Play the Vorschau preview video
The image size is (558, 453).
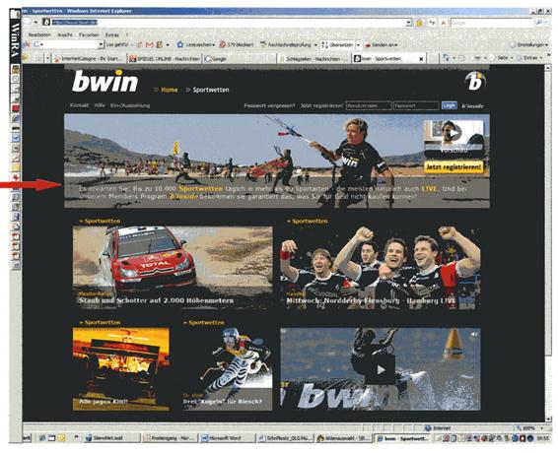click(453, 134)
